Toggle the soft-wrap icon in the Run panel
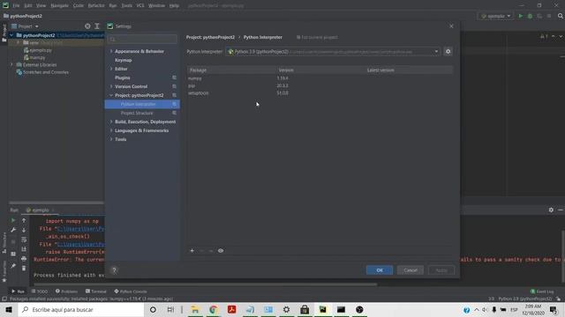The height and width of the screenshot is (317, 565). pos(24,240)
